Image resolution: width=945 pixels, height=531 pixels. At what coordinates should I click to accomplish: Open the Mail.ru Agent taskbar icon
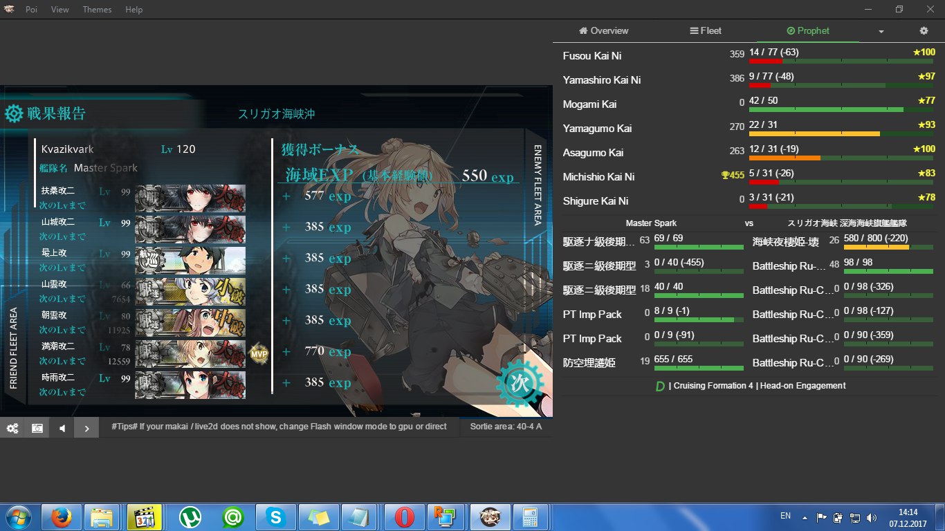(233, 516)
